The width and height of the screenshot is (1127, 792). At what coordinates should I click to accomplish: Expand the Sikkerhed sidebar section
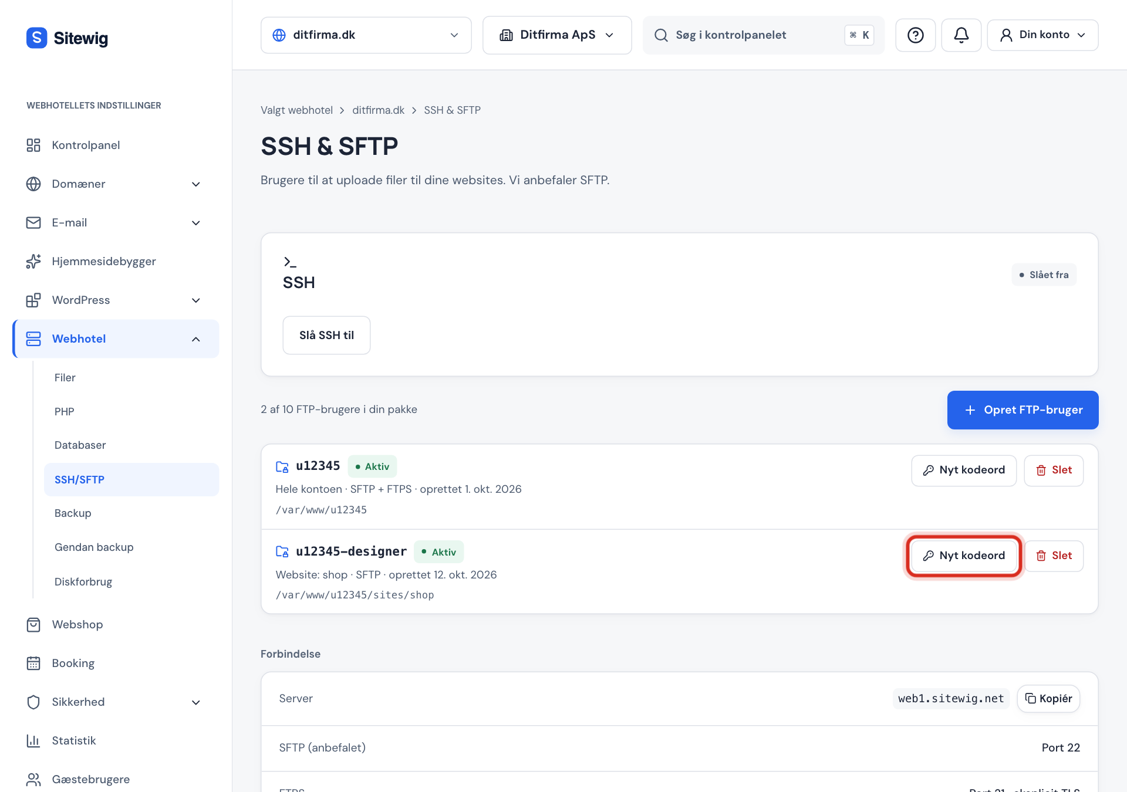[x=196, y=702]
